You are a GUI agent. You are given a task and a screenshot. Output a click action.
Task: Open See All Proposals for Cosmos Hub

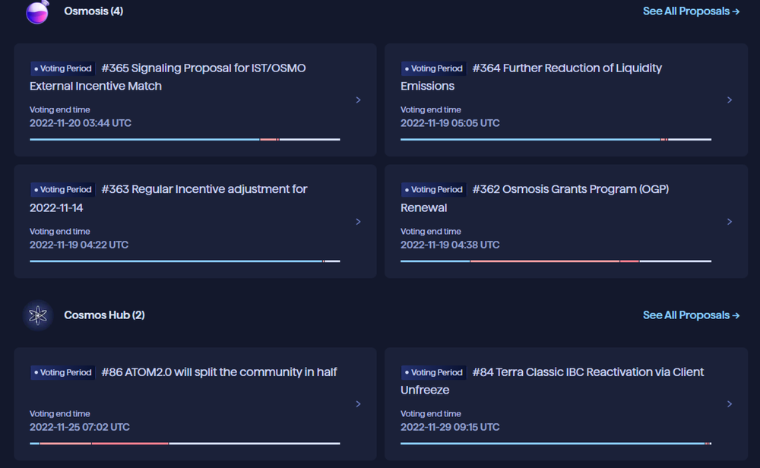(691, 315)
